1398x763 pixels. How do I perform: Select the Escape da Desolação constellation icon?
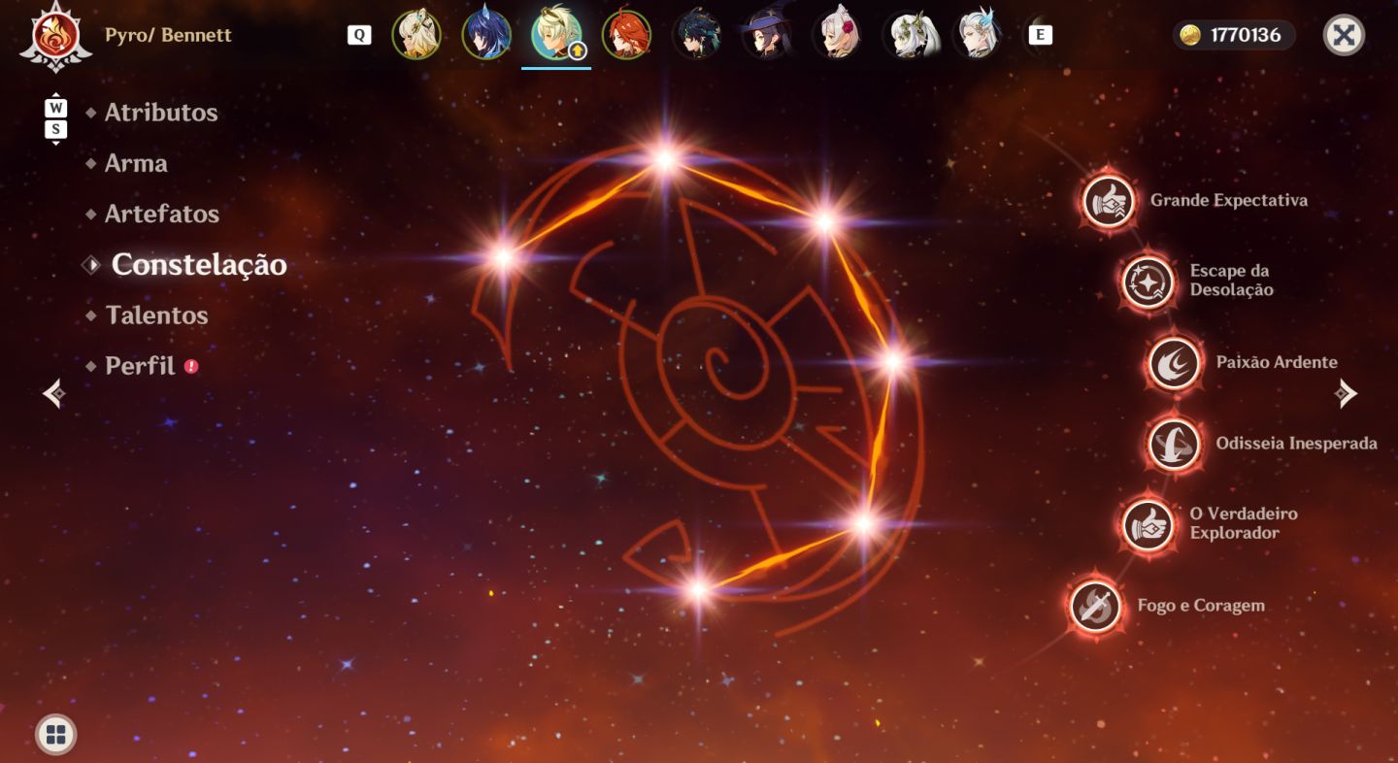pos(1148,282)
